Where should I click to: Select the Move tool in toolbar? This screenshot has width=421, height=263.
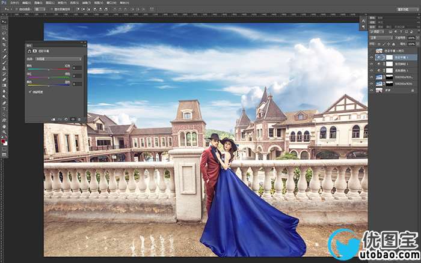[x=4, y=22]
